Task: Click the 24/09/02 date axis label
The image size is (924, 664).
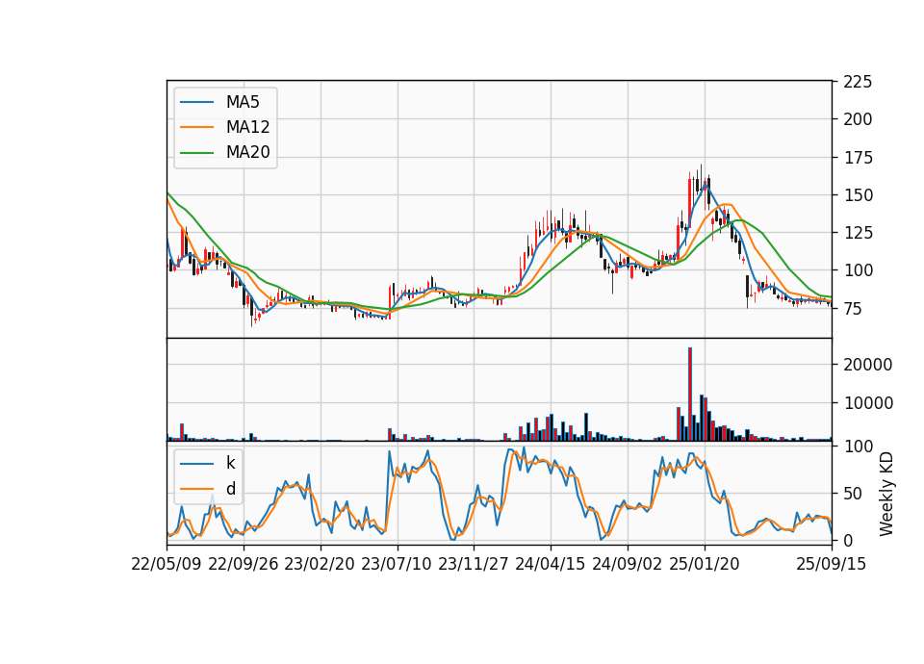Action: (627, 564)
